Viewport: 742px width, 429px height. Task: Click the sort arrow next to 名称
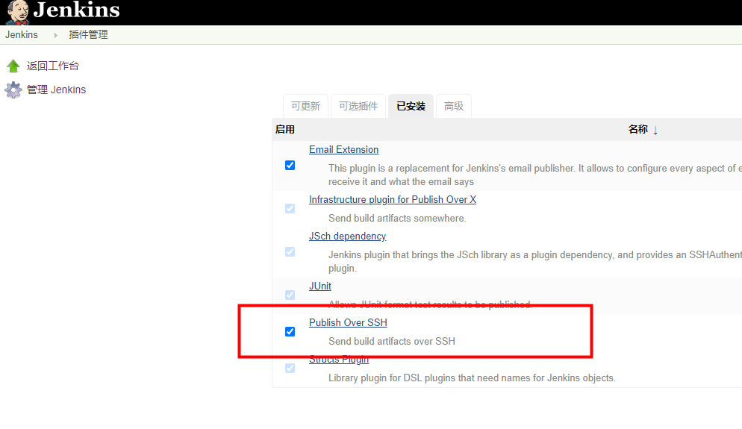[x=655, y=130]
